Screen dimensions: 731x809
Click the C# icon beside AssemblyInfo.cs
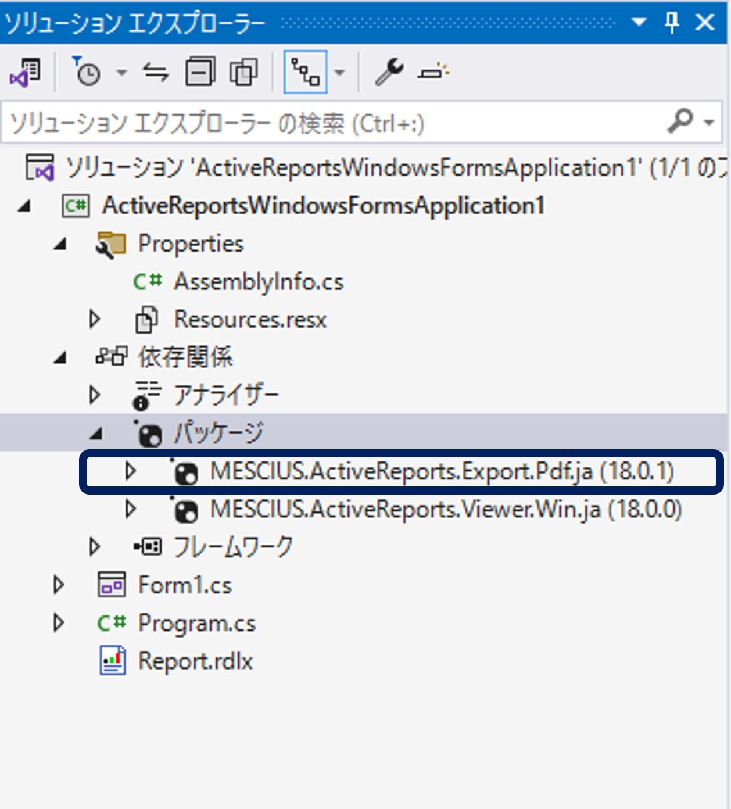click(147, 282)
